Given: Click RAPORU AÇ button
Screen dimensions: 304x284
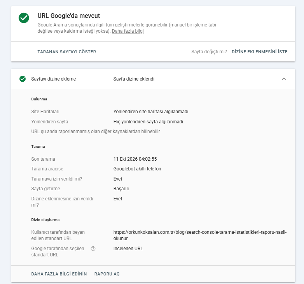Looking at the screenshot, I should pyautogui.click(x=107, y=274).
